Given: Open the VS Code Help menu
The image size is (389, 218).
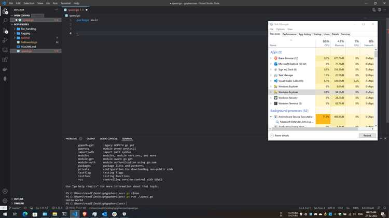Looking at the screenshot, I should [76, 3].
